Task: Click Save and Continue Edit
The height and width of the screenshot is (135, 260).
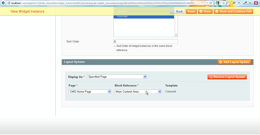Action: [233, 12]
